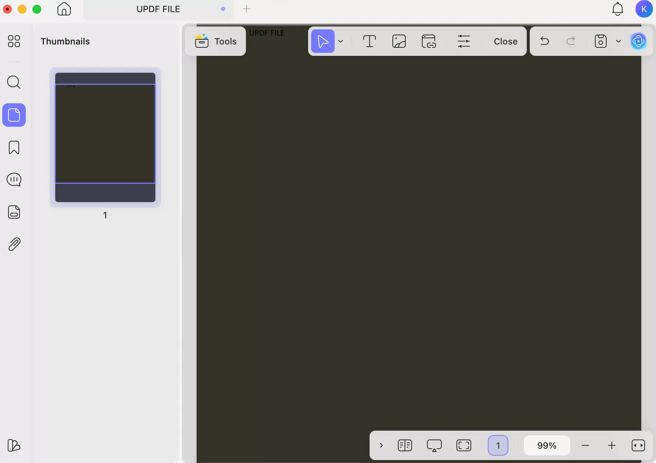The height and width of the screenshot is (463, 656).
Task: Select the Link tool
Action: [x=429, y=41]
